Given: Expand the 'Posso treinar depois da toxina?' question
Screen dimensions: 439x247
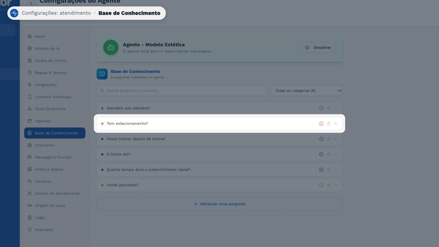Looking at the screenshot, I should tap(336, 139).
